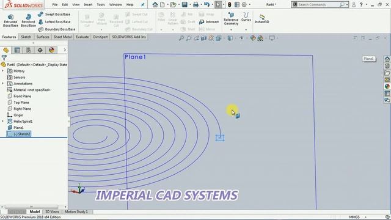Click the Print icon
The height and width of the screenshot is (220, 391).
click(x=195, y=4)
